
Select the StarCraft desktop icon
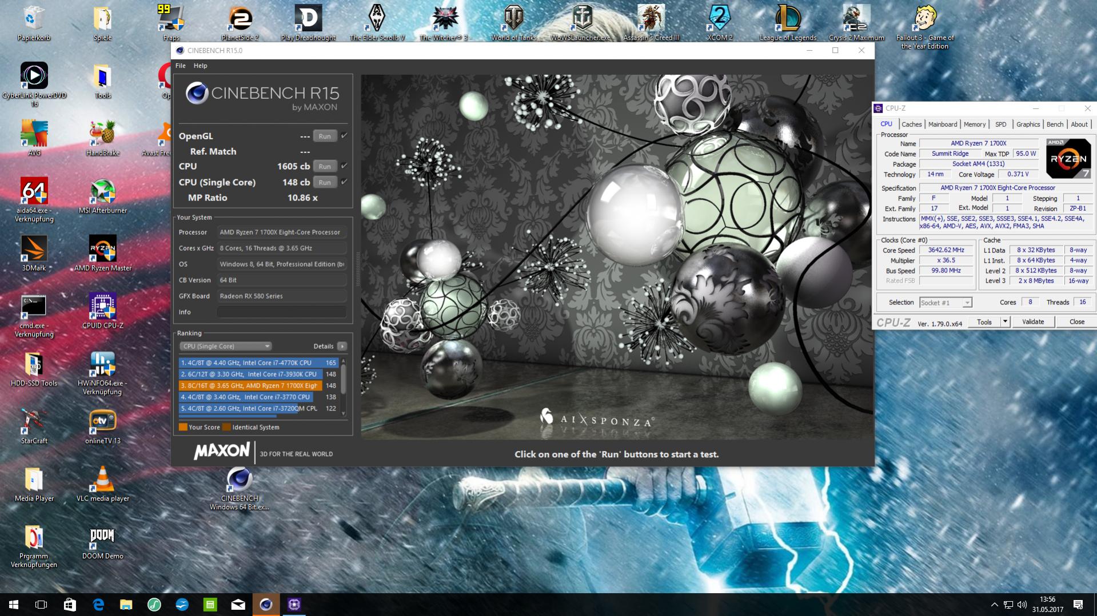pos(34,426)
